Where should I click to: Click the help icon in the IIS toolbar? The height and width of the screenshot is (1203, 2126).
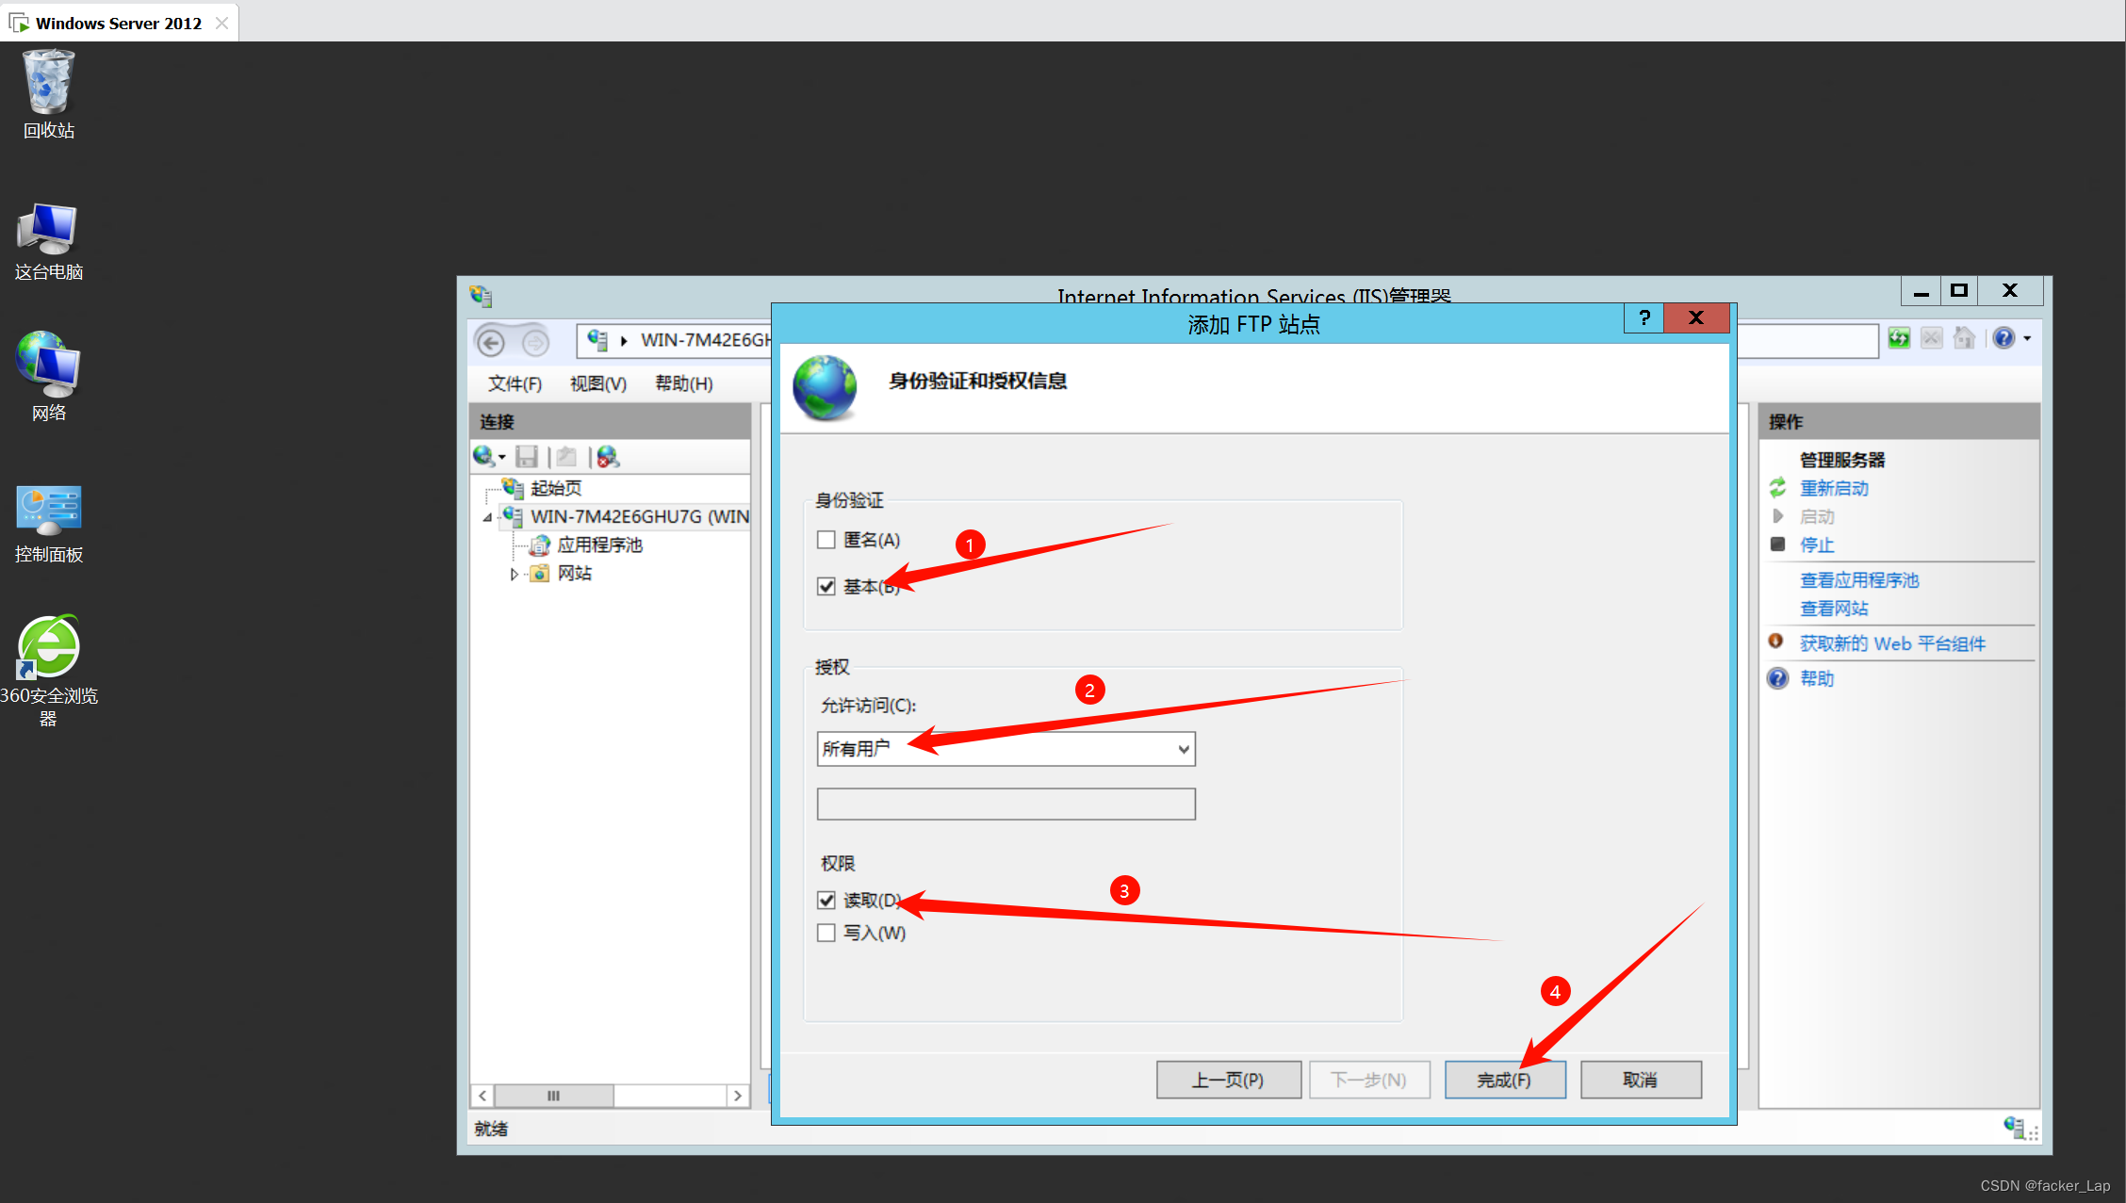tap(2003, 338)
